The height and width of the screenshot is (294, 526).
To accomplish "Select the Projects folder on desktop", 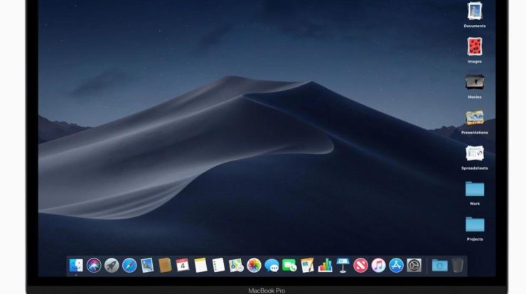I will pyautogui.click(x=475, y=224).
